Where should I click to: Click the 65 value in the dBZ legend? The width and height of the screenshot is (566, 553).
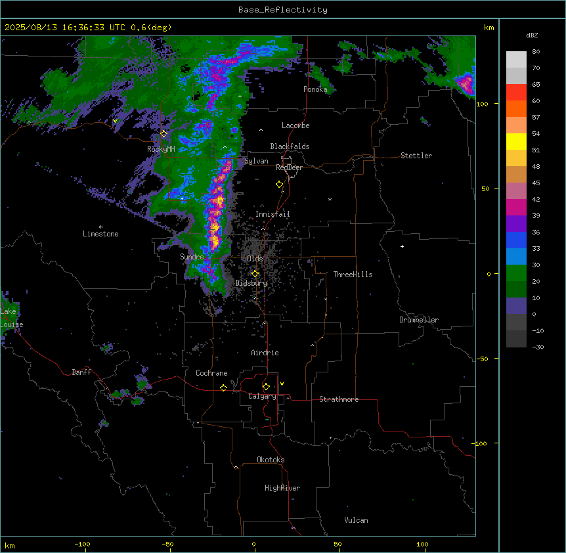[x=536, y=85]
